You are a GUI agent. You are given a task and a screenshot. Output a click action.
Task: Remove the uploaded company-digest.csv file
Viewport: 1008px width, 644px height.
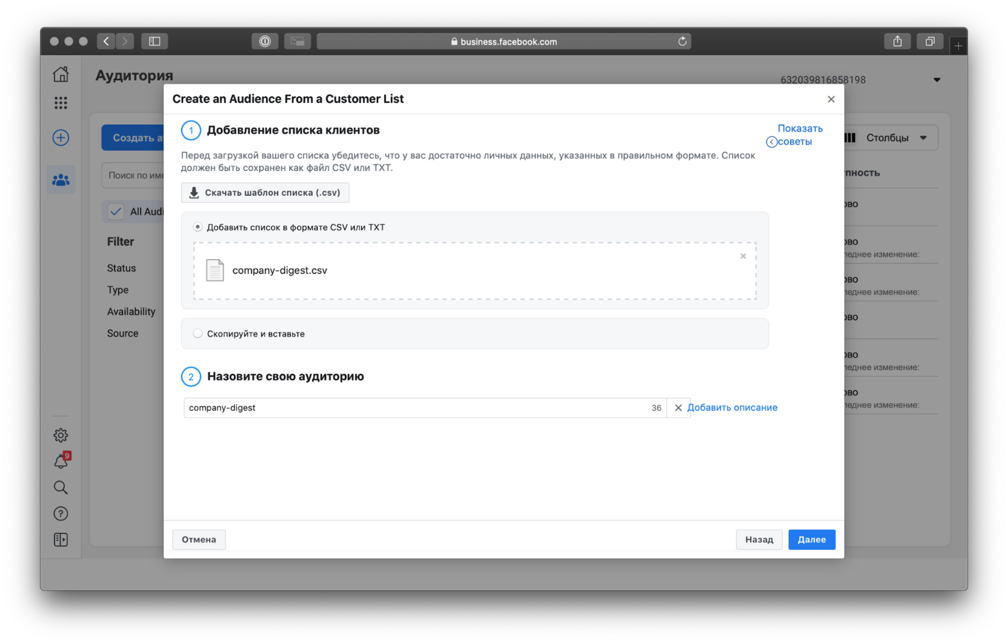(x=743, y=256)
